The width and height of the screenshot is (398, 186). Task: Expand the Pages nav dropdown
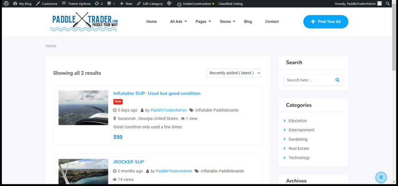click(203, 22)
